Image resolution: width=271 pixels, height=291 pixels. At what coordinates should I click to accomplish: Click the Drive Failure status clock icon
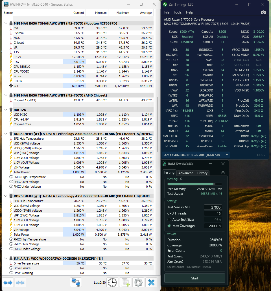[x=11, y=268]
